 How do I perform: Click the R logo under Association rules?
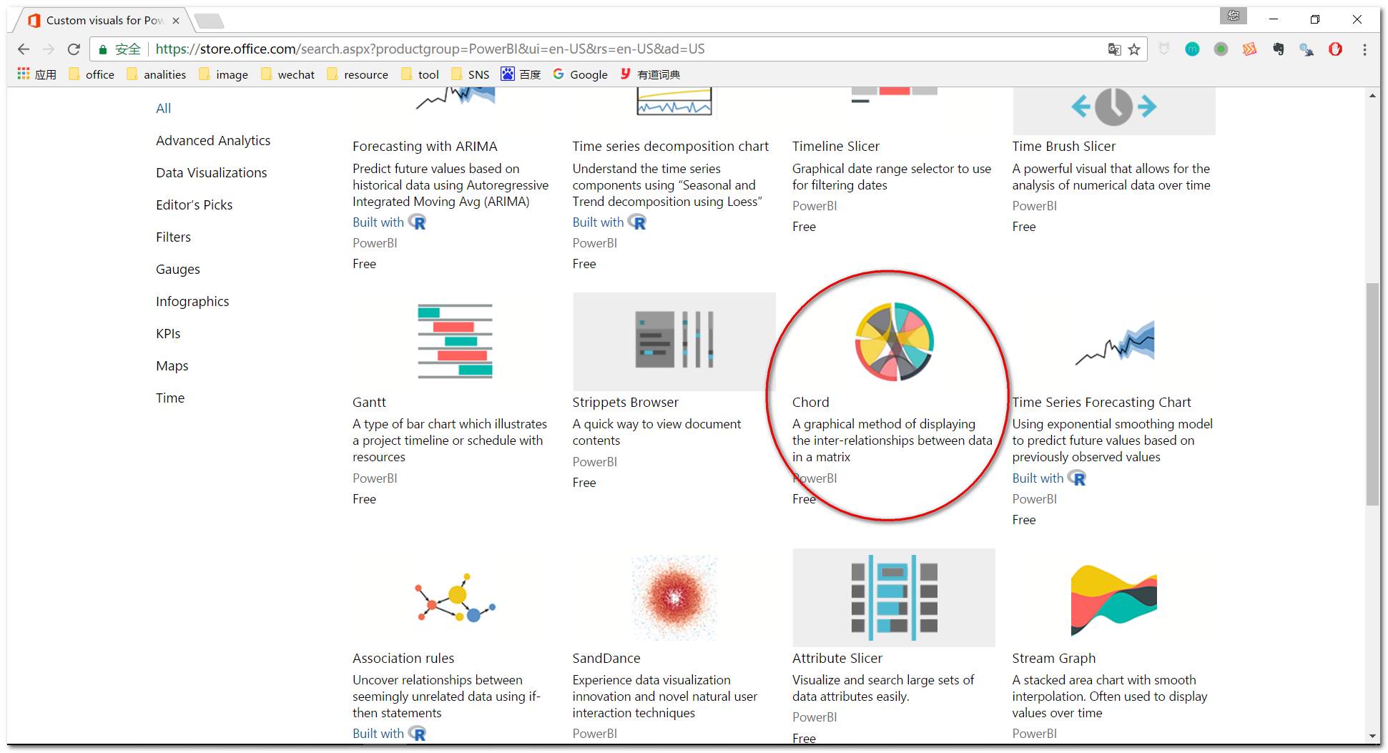click(x=417, y=734)
